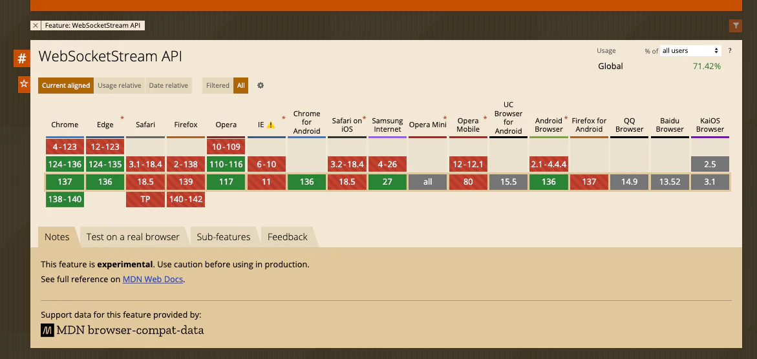Viewport: 757px width, 359px height.
Task: Click the Firefox for Android header
Action: (x=589, y=125)
